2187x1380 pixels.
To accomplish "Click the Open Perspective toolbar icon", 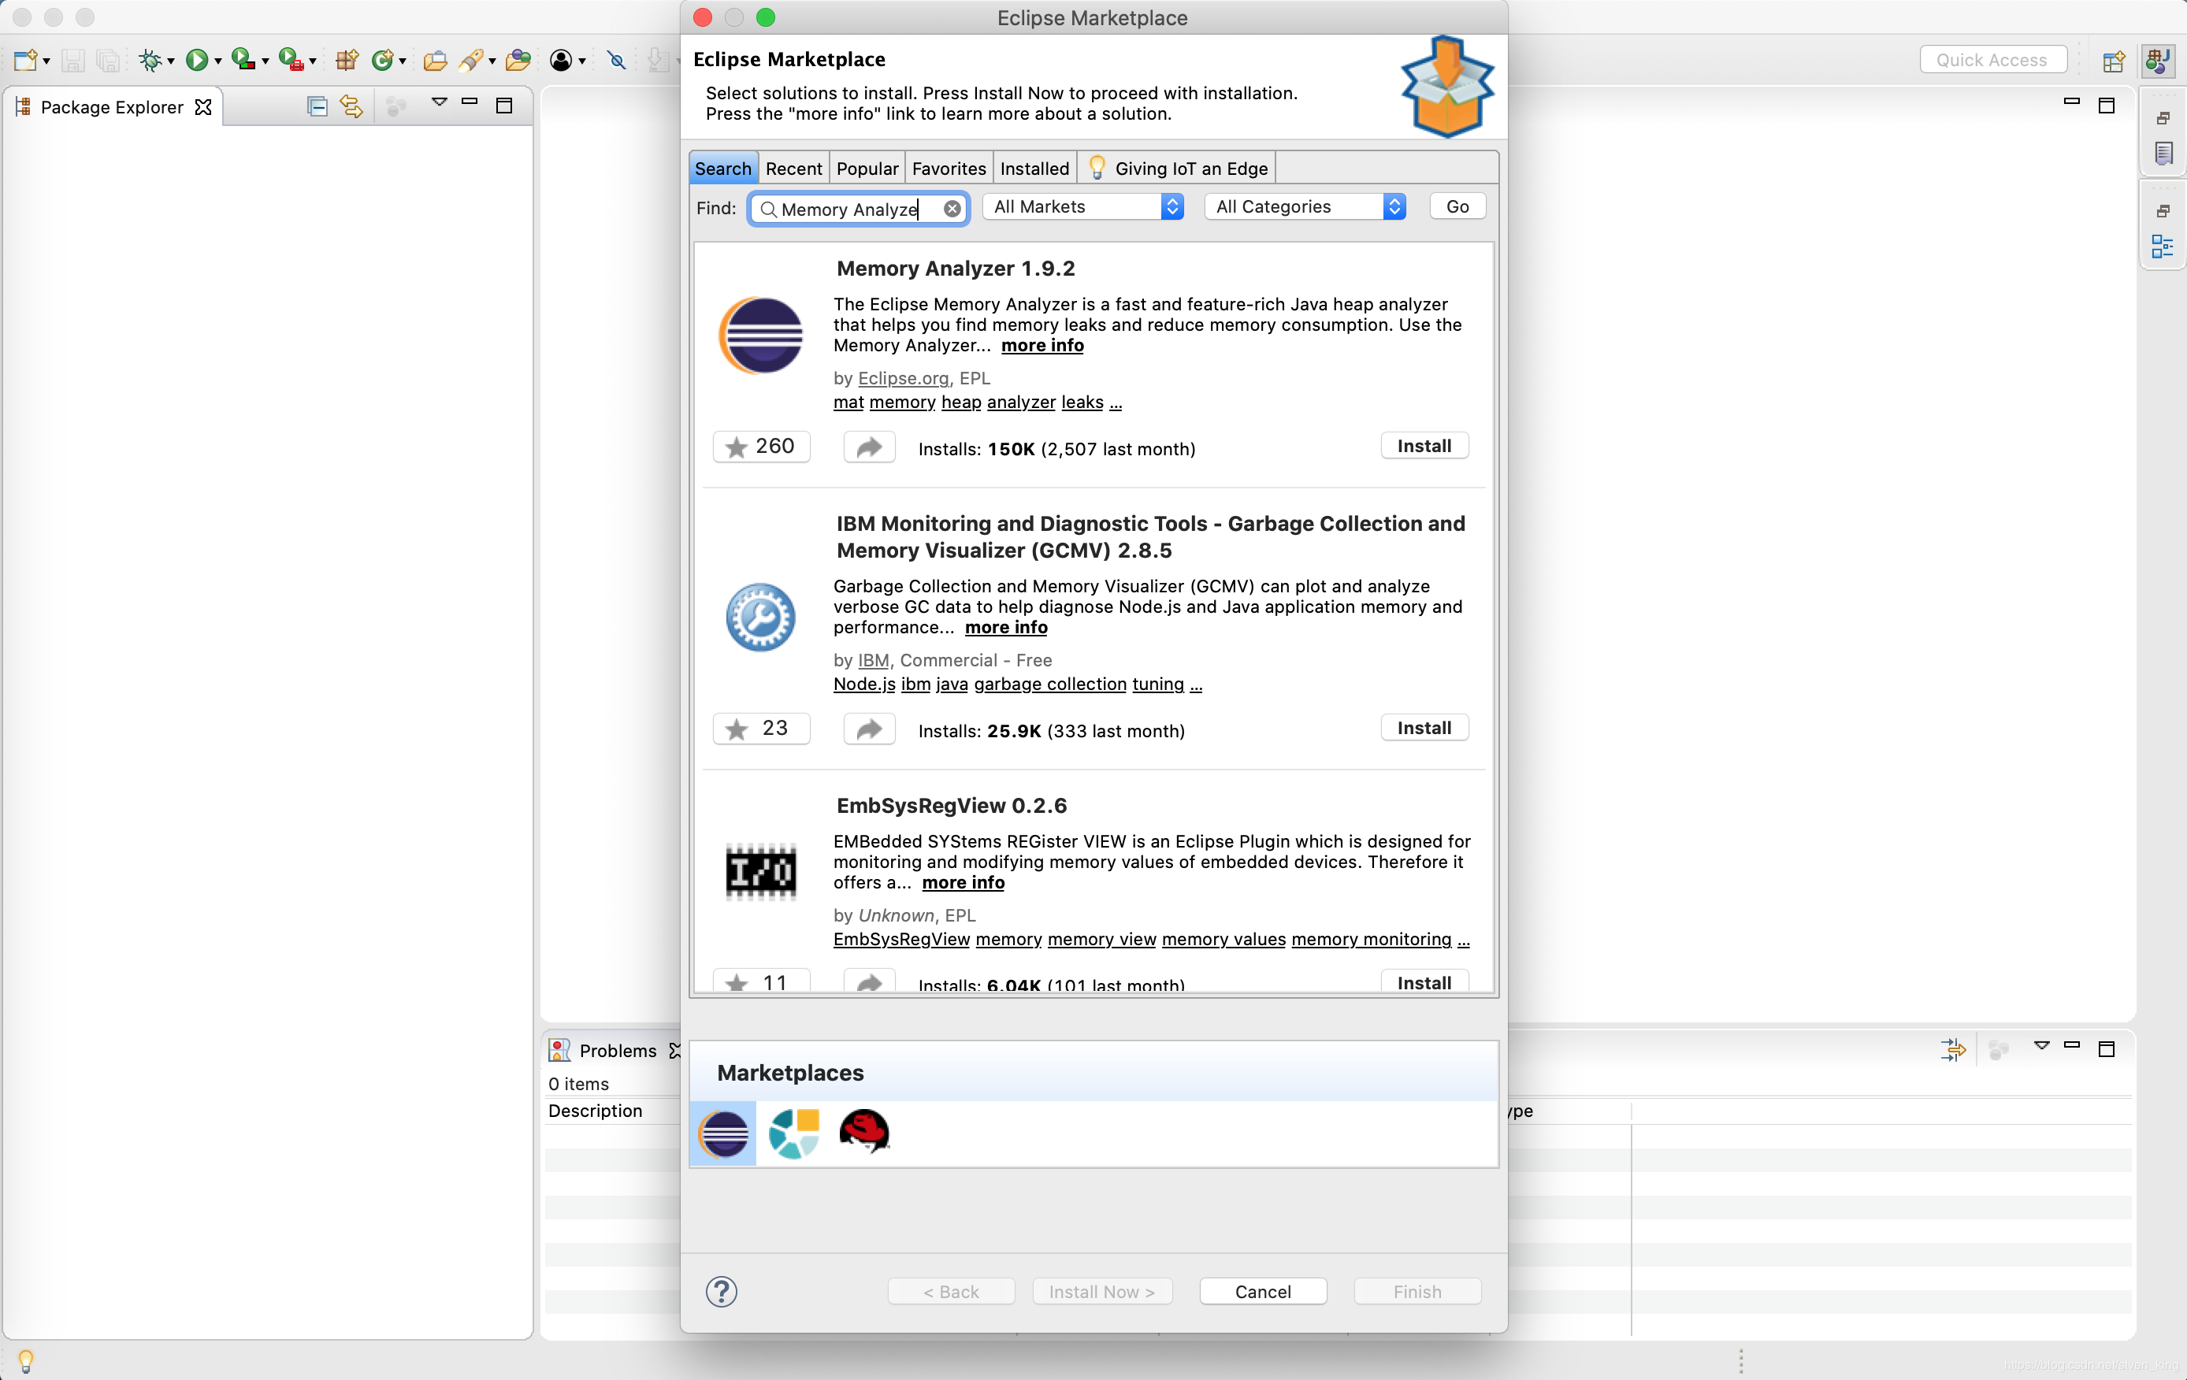I will [2114, 61].
